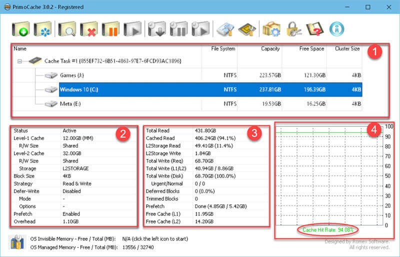The image size is (400, 257).
Task: Click the Level-1 Cache 12.00GB (MM) value
Action: (78, 138)
